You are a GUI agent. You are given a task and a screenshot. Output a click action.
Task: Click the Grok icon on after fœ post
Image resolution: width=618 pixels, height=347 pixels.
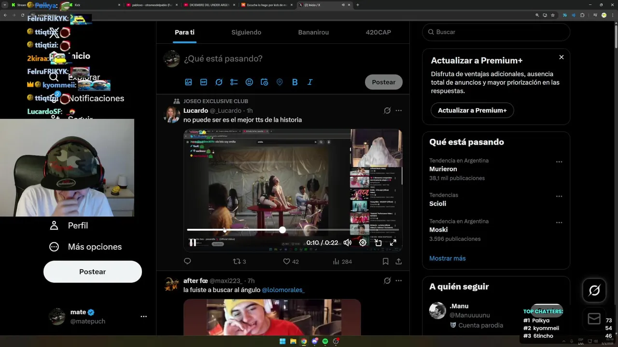tap(387, 280)
